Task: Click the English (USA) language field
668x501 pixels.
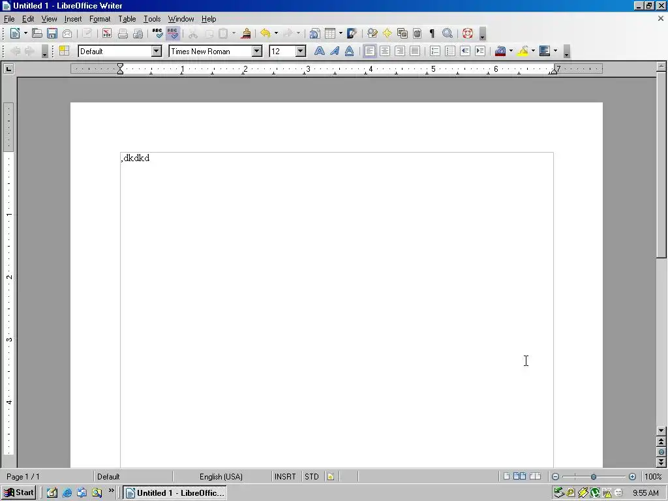Action: click(x=221, y=477)
